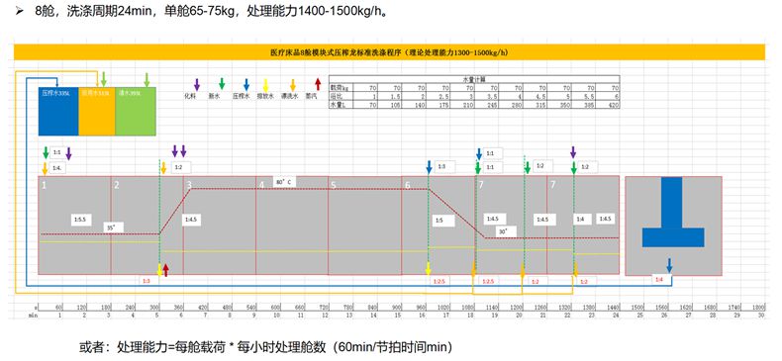The image size is (782, 361).
Task: Select the green 清水 tank block
Action: point(136,111)
